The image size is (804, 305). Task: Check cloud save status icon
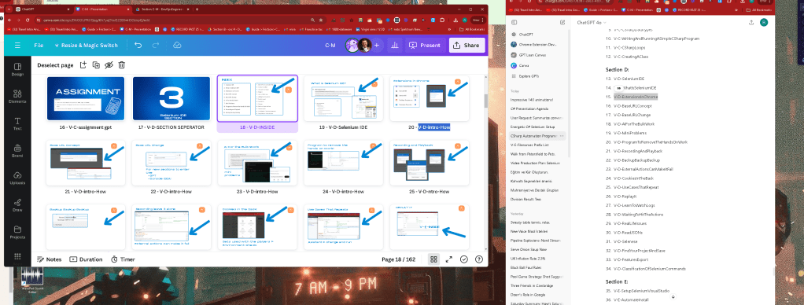(177, 45)
